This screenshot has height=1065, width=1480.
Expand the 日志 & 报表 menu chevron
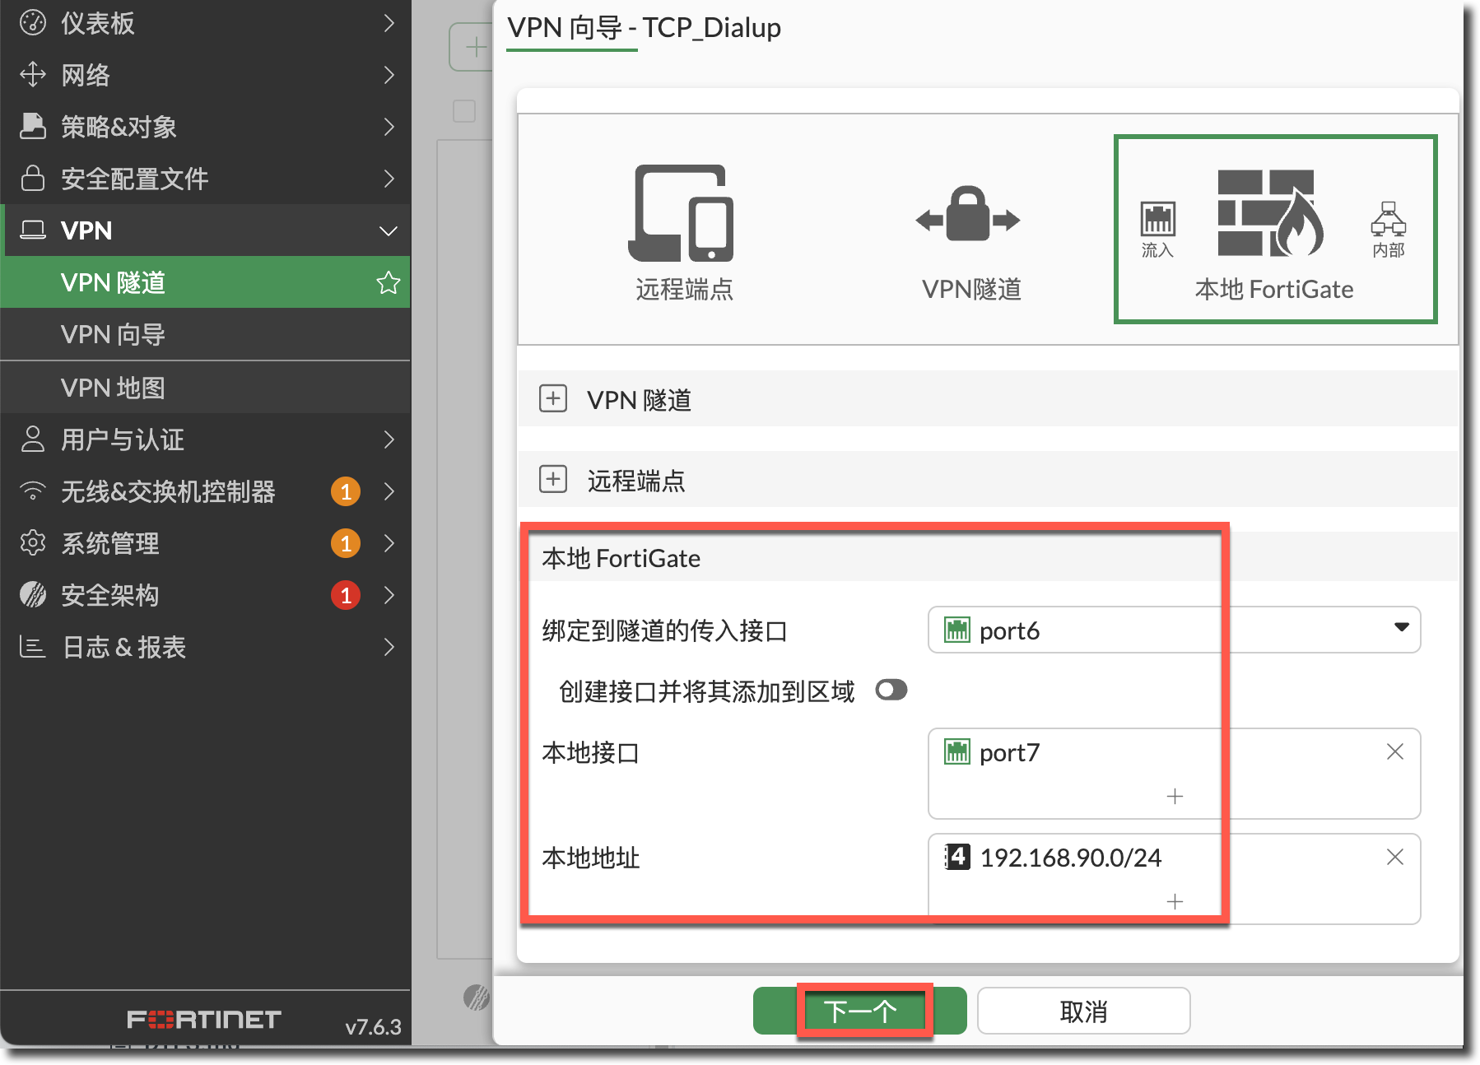point(389,647)
